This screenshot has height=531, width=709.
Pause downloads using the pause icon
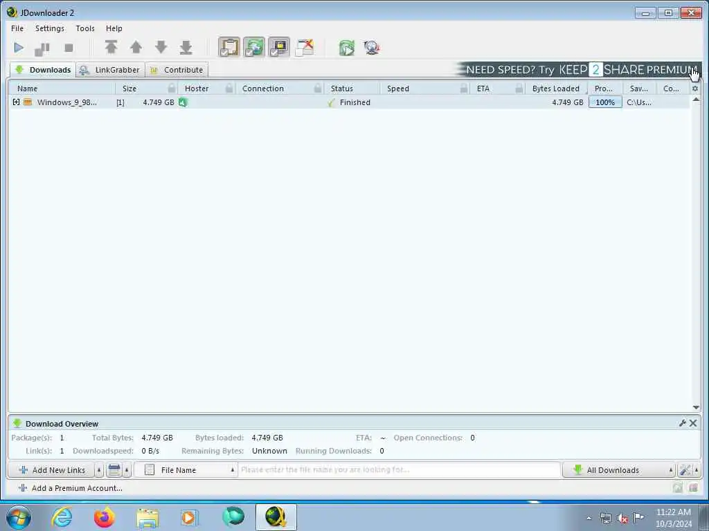point(42,48)
